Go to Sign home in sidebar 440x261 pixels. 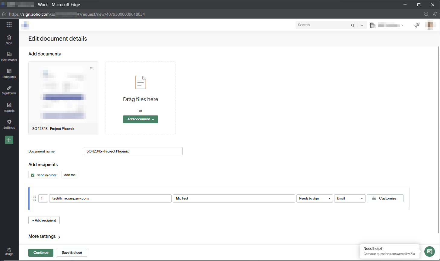[x=9, y=40]
